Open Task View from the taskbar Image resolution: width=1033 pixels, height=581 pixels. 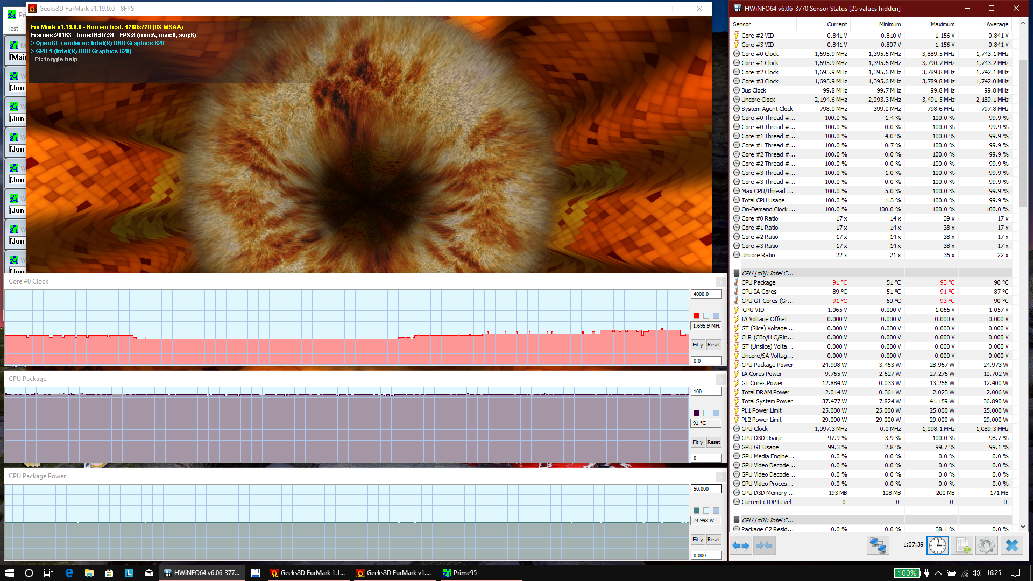tap(48, 573)
